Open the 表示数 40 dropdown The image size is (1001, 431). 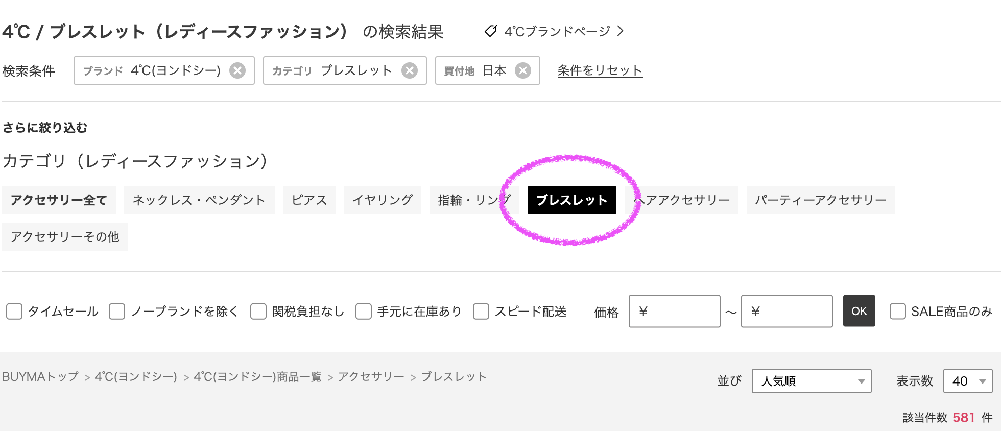click(x=968, y=381)
